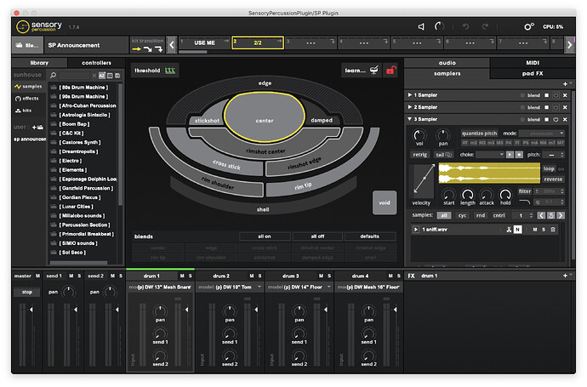Switch to the controllers tab

[x=96, y=63]
